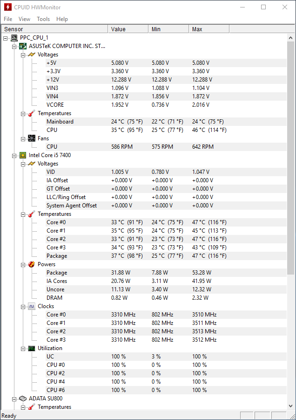Click the ADATA Temperatures thermometer icon
The image size is (296, 420).
coord(32,407)
